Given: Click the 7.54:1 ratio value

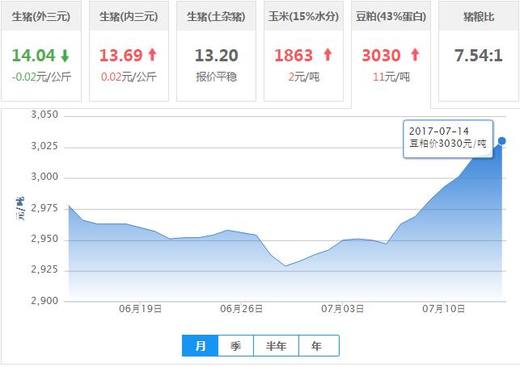Looking at the screenshot, I should (479, 55).
